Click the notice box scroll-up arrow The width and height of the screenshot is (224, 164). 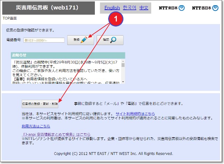click(x=123, y=60)
